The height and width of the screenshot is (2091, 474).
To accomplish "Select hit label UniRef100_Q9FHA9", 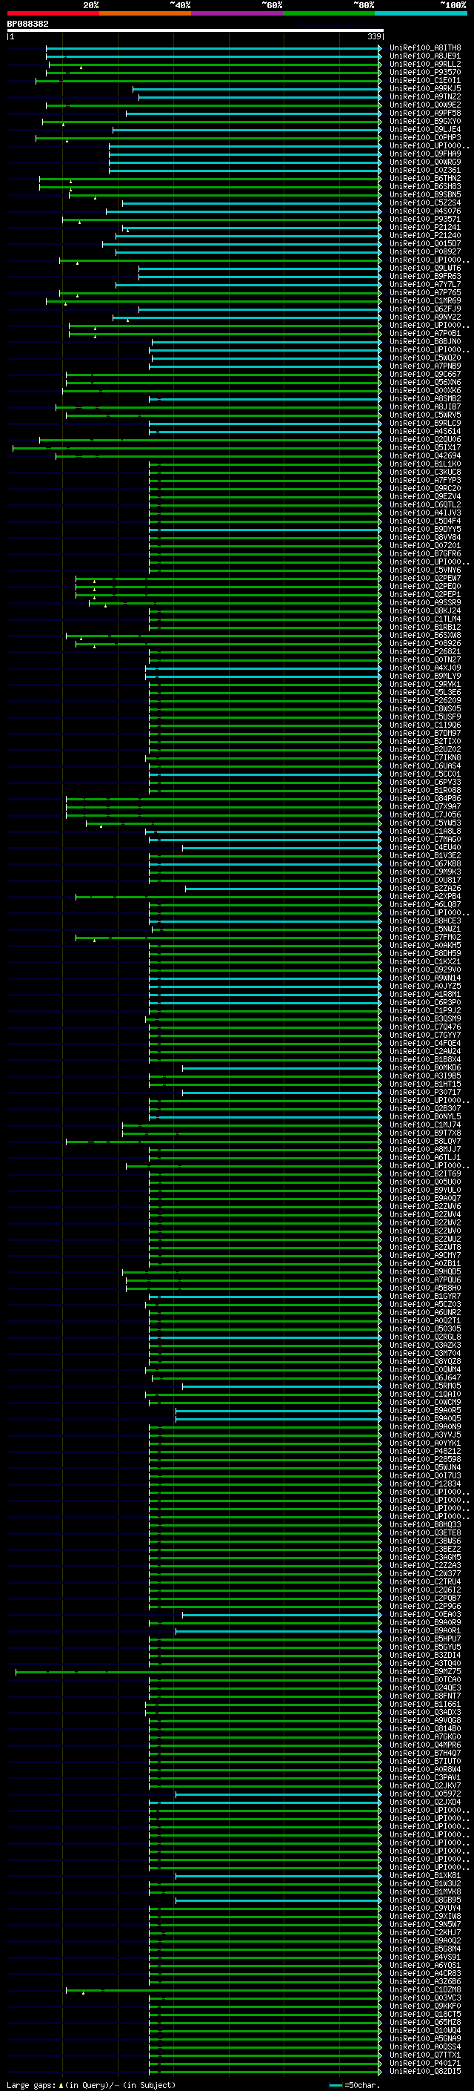I will coord(424,154).
